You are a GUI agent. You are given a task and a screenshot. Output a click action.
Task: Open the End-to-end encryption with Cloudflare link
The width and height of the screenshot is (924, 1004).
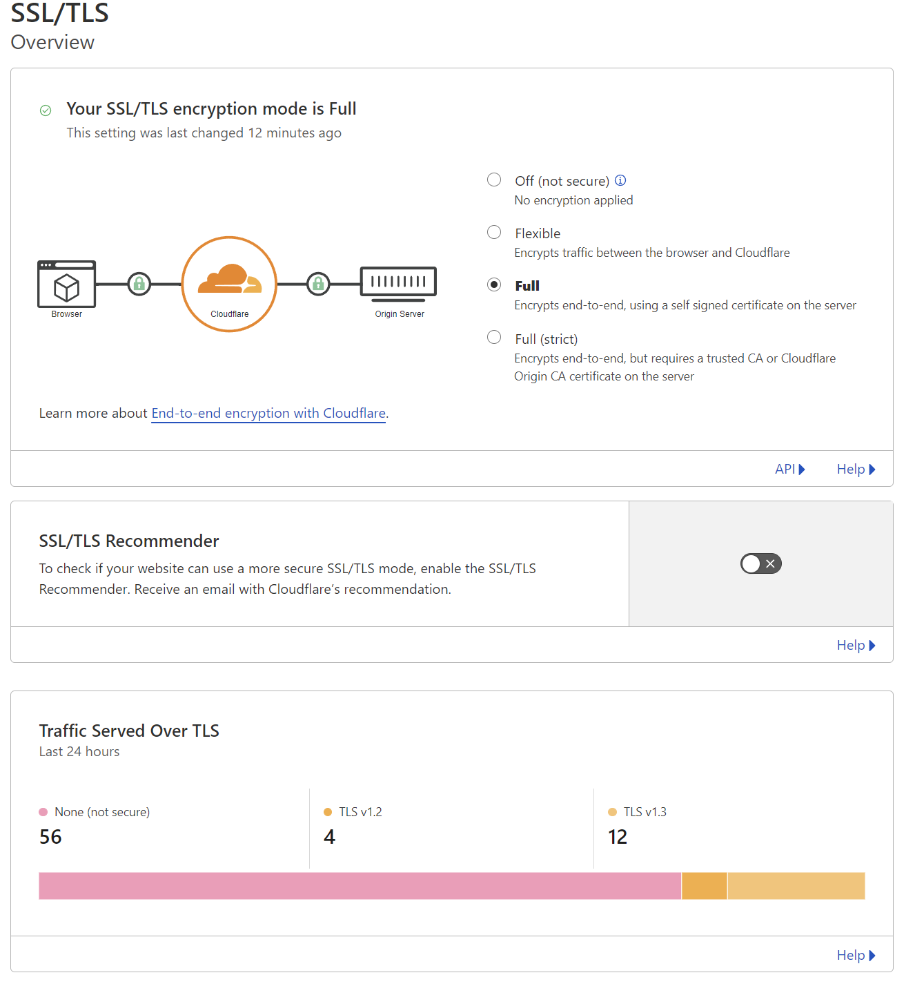coord(268,413)
